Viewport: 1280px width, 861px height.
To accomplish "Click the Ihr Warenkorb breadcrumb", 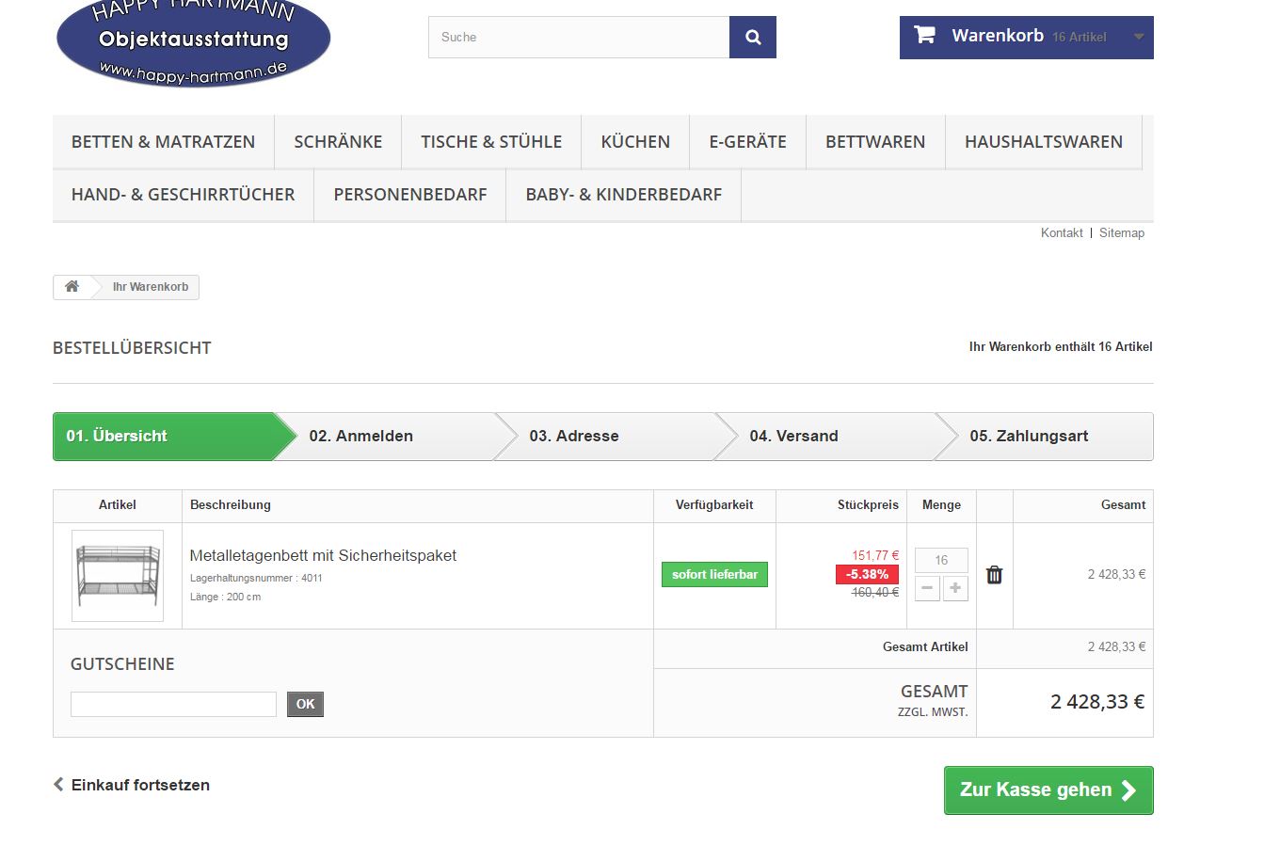I will (151, 287).
